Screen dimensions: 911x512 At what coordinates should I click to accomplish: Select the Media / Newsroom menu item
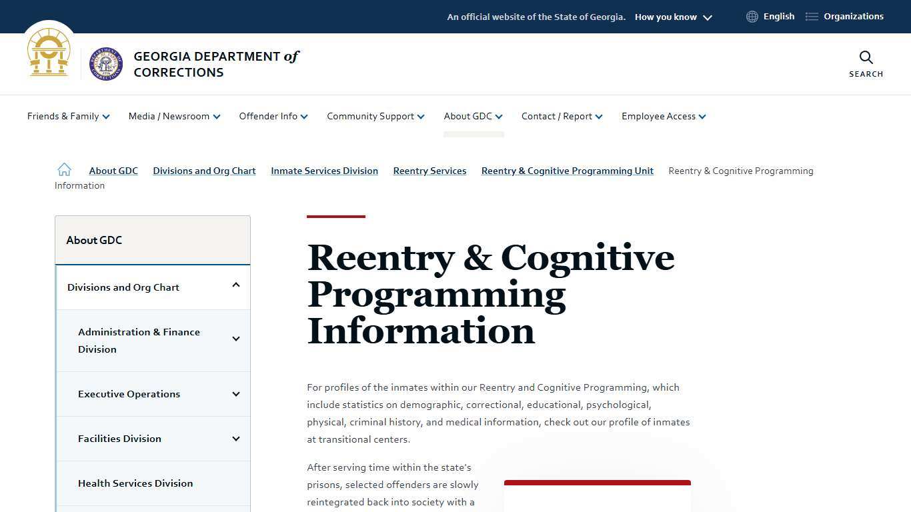(173, 116)
